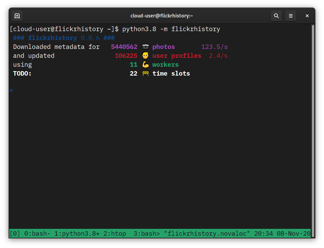
Task: Click the terminal vertical scrollbar
Action: point(313,131)
